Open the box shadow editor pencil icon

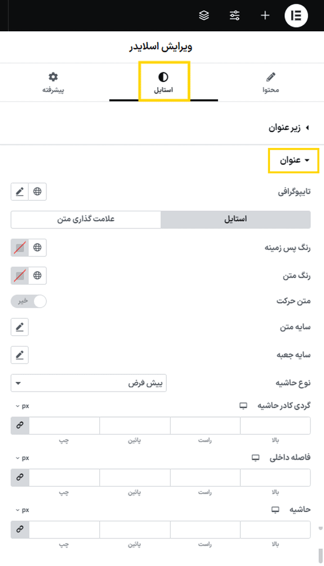pos(19,355)
